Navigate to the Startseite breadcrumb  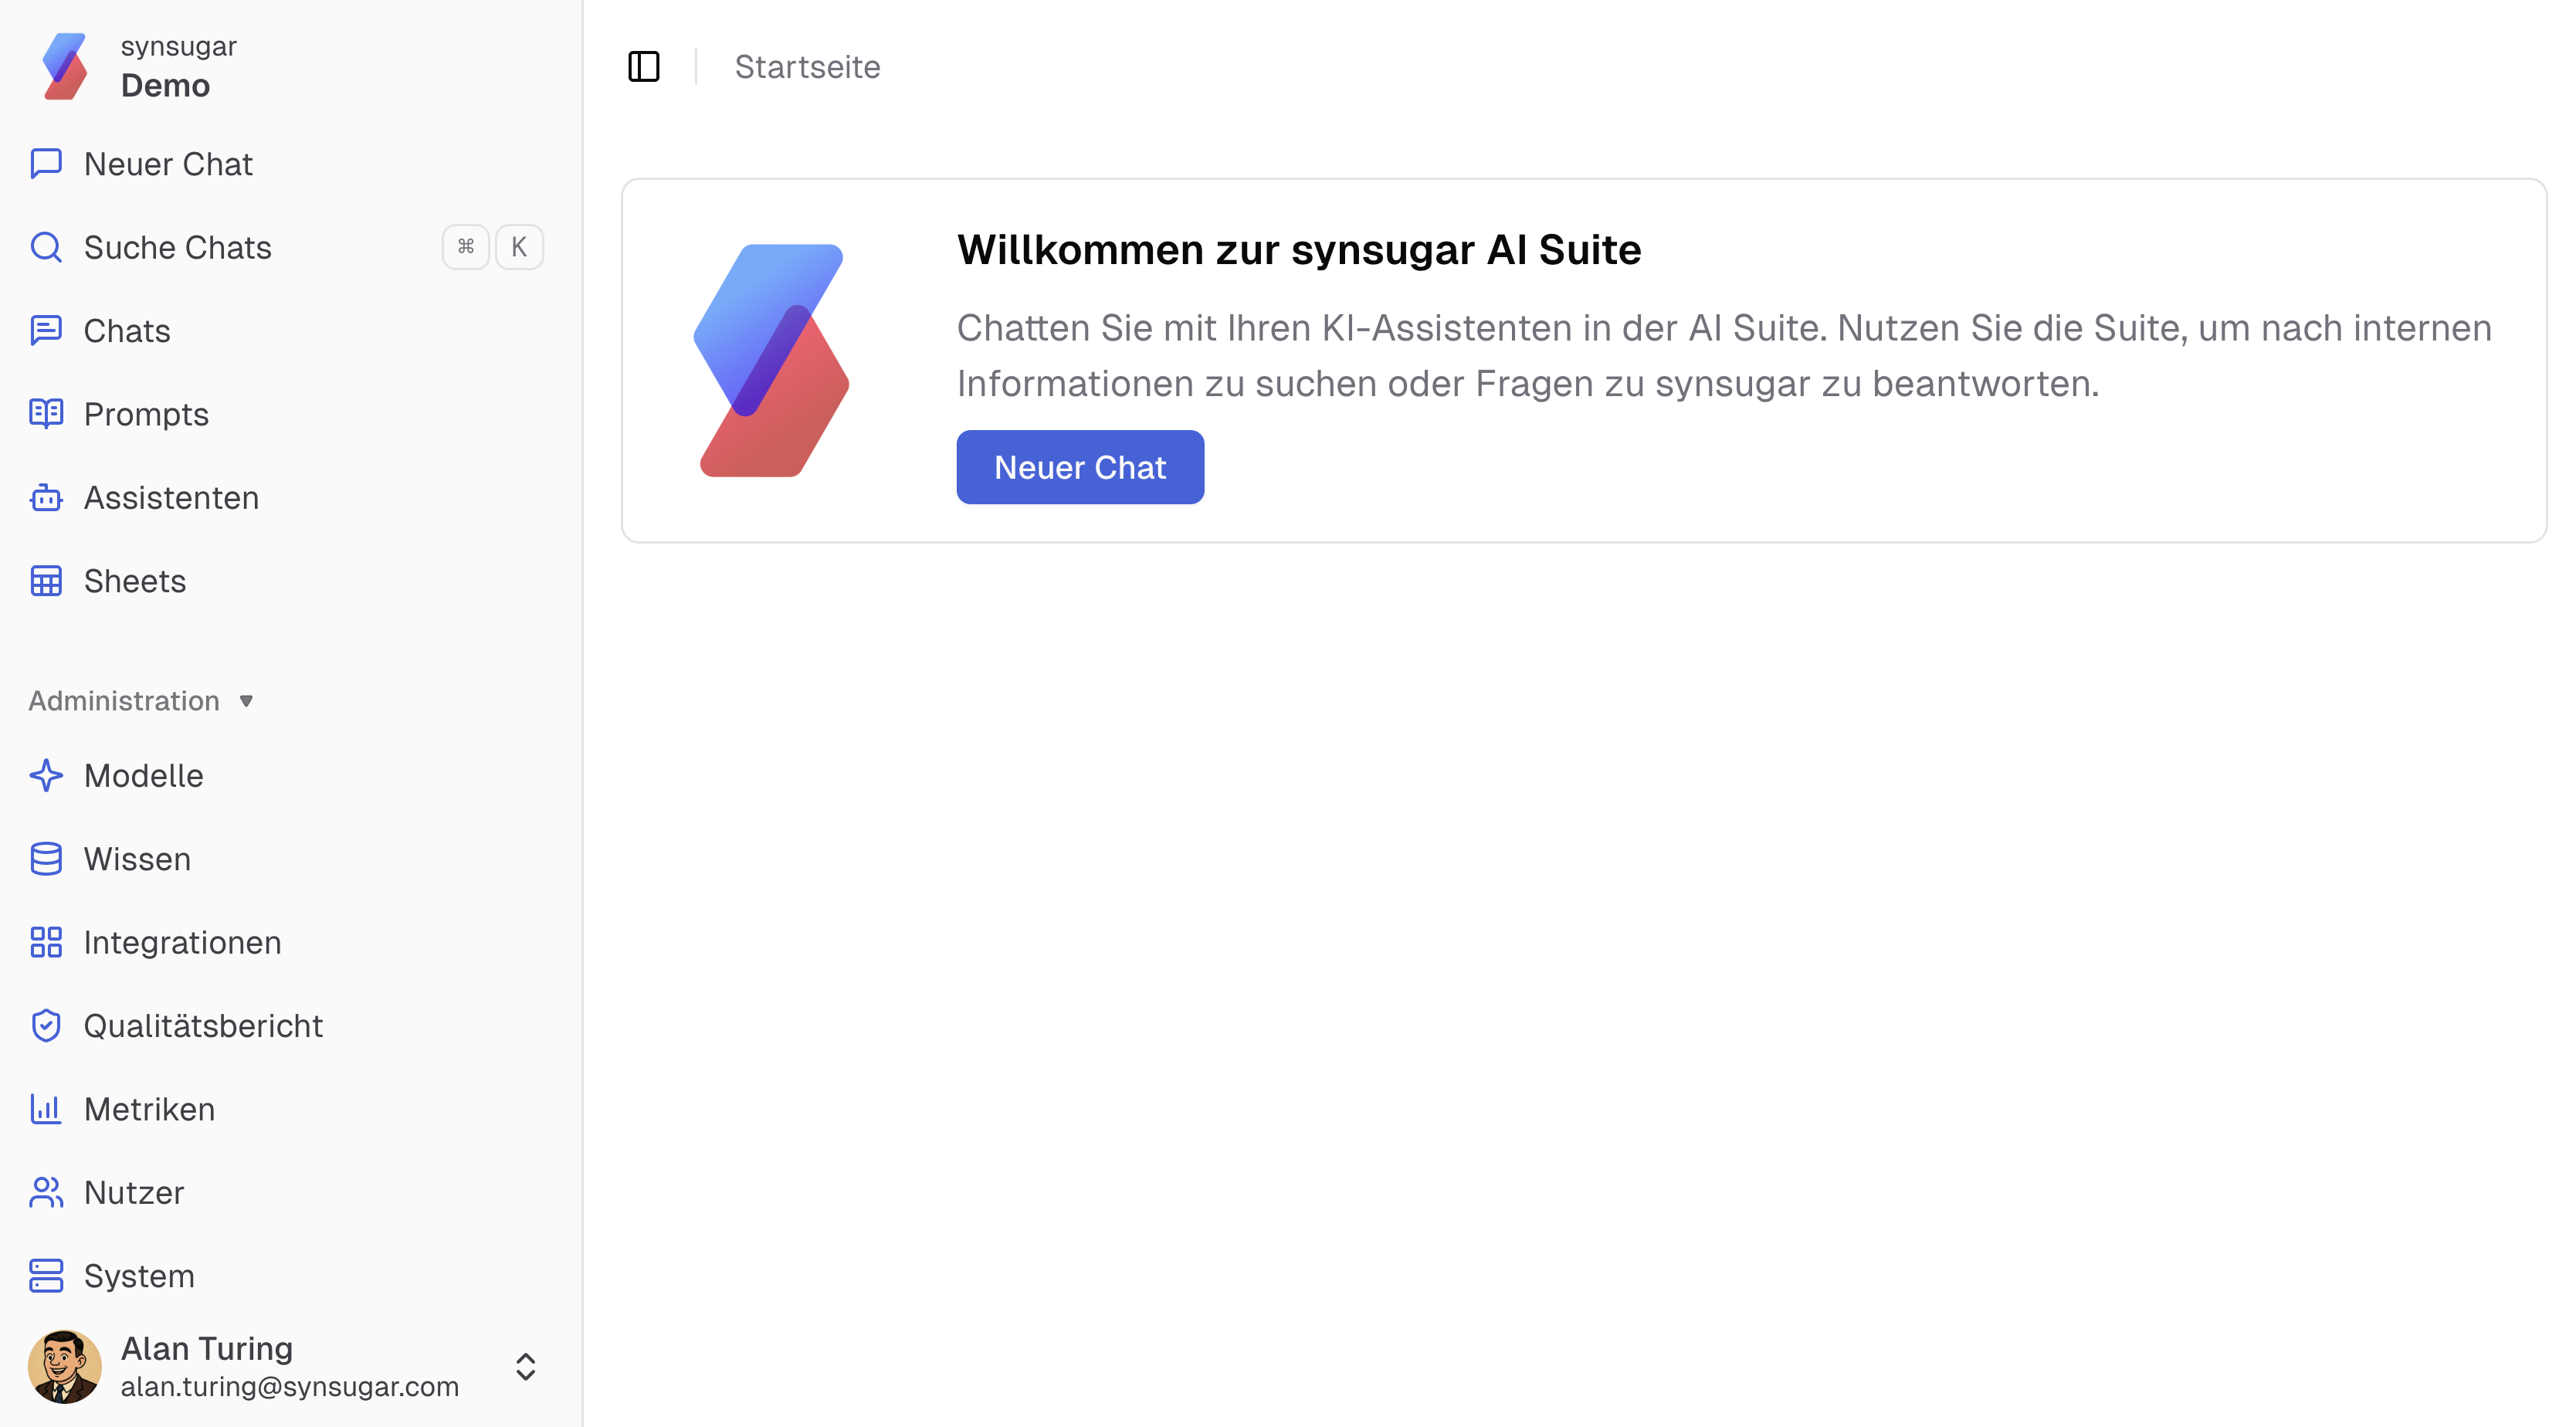pos(807,66)
